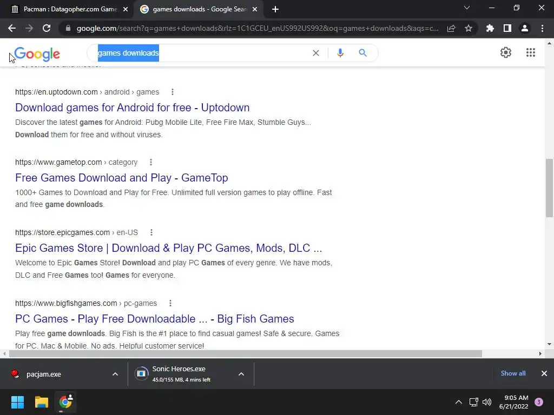View site info via lock icon
Image resolution: width=554 pixels, height=415 pixels.
point(68,28)
